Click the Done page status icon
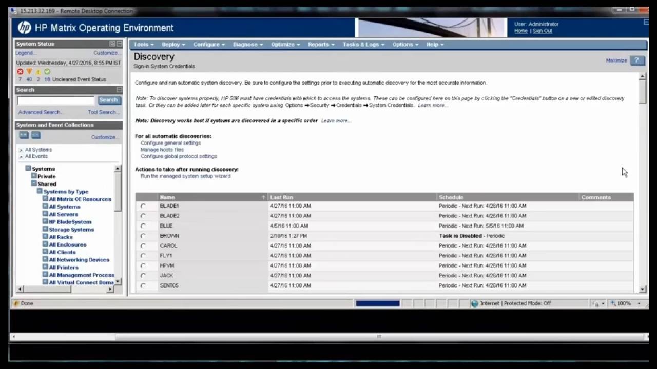The width and height of the screenshot is (657, 369). 16,303
